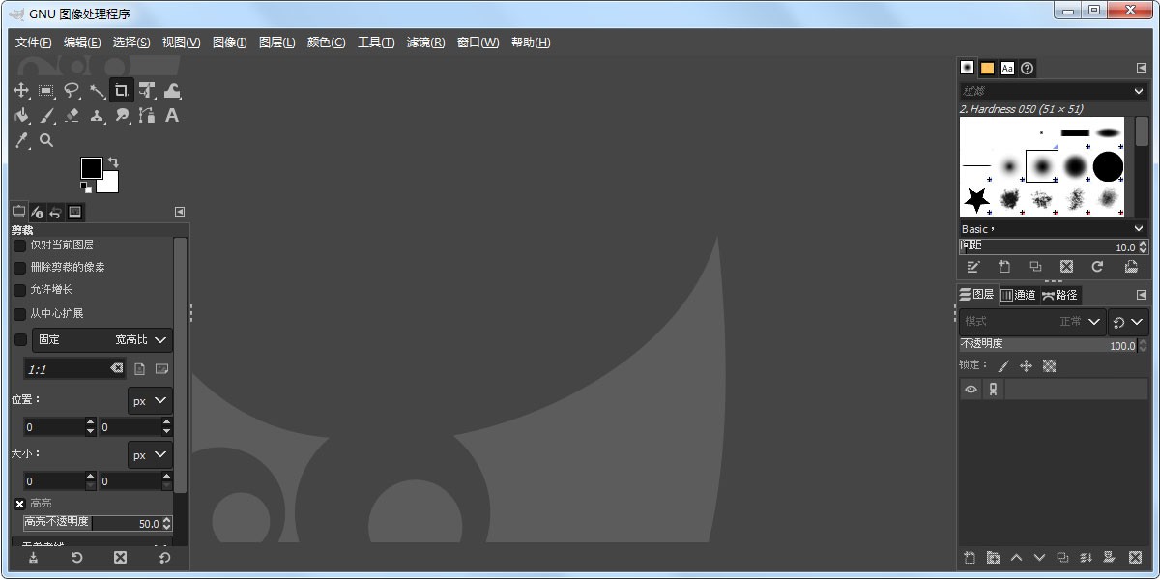Select the Zoom magnifier tool
1160x580 pixels.
(46, 140)
